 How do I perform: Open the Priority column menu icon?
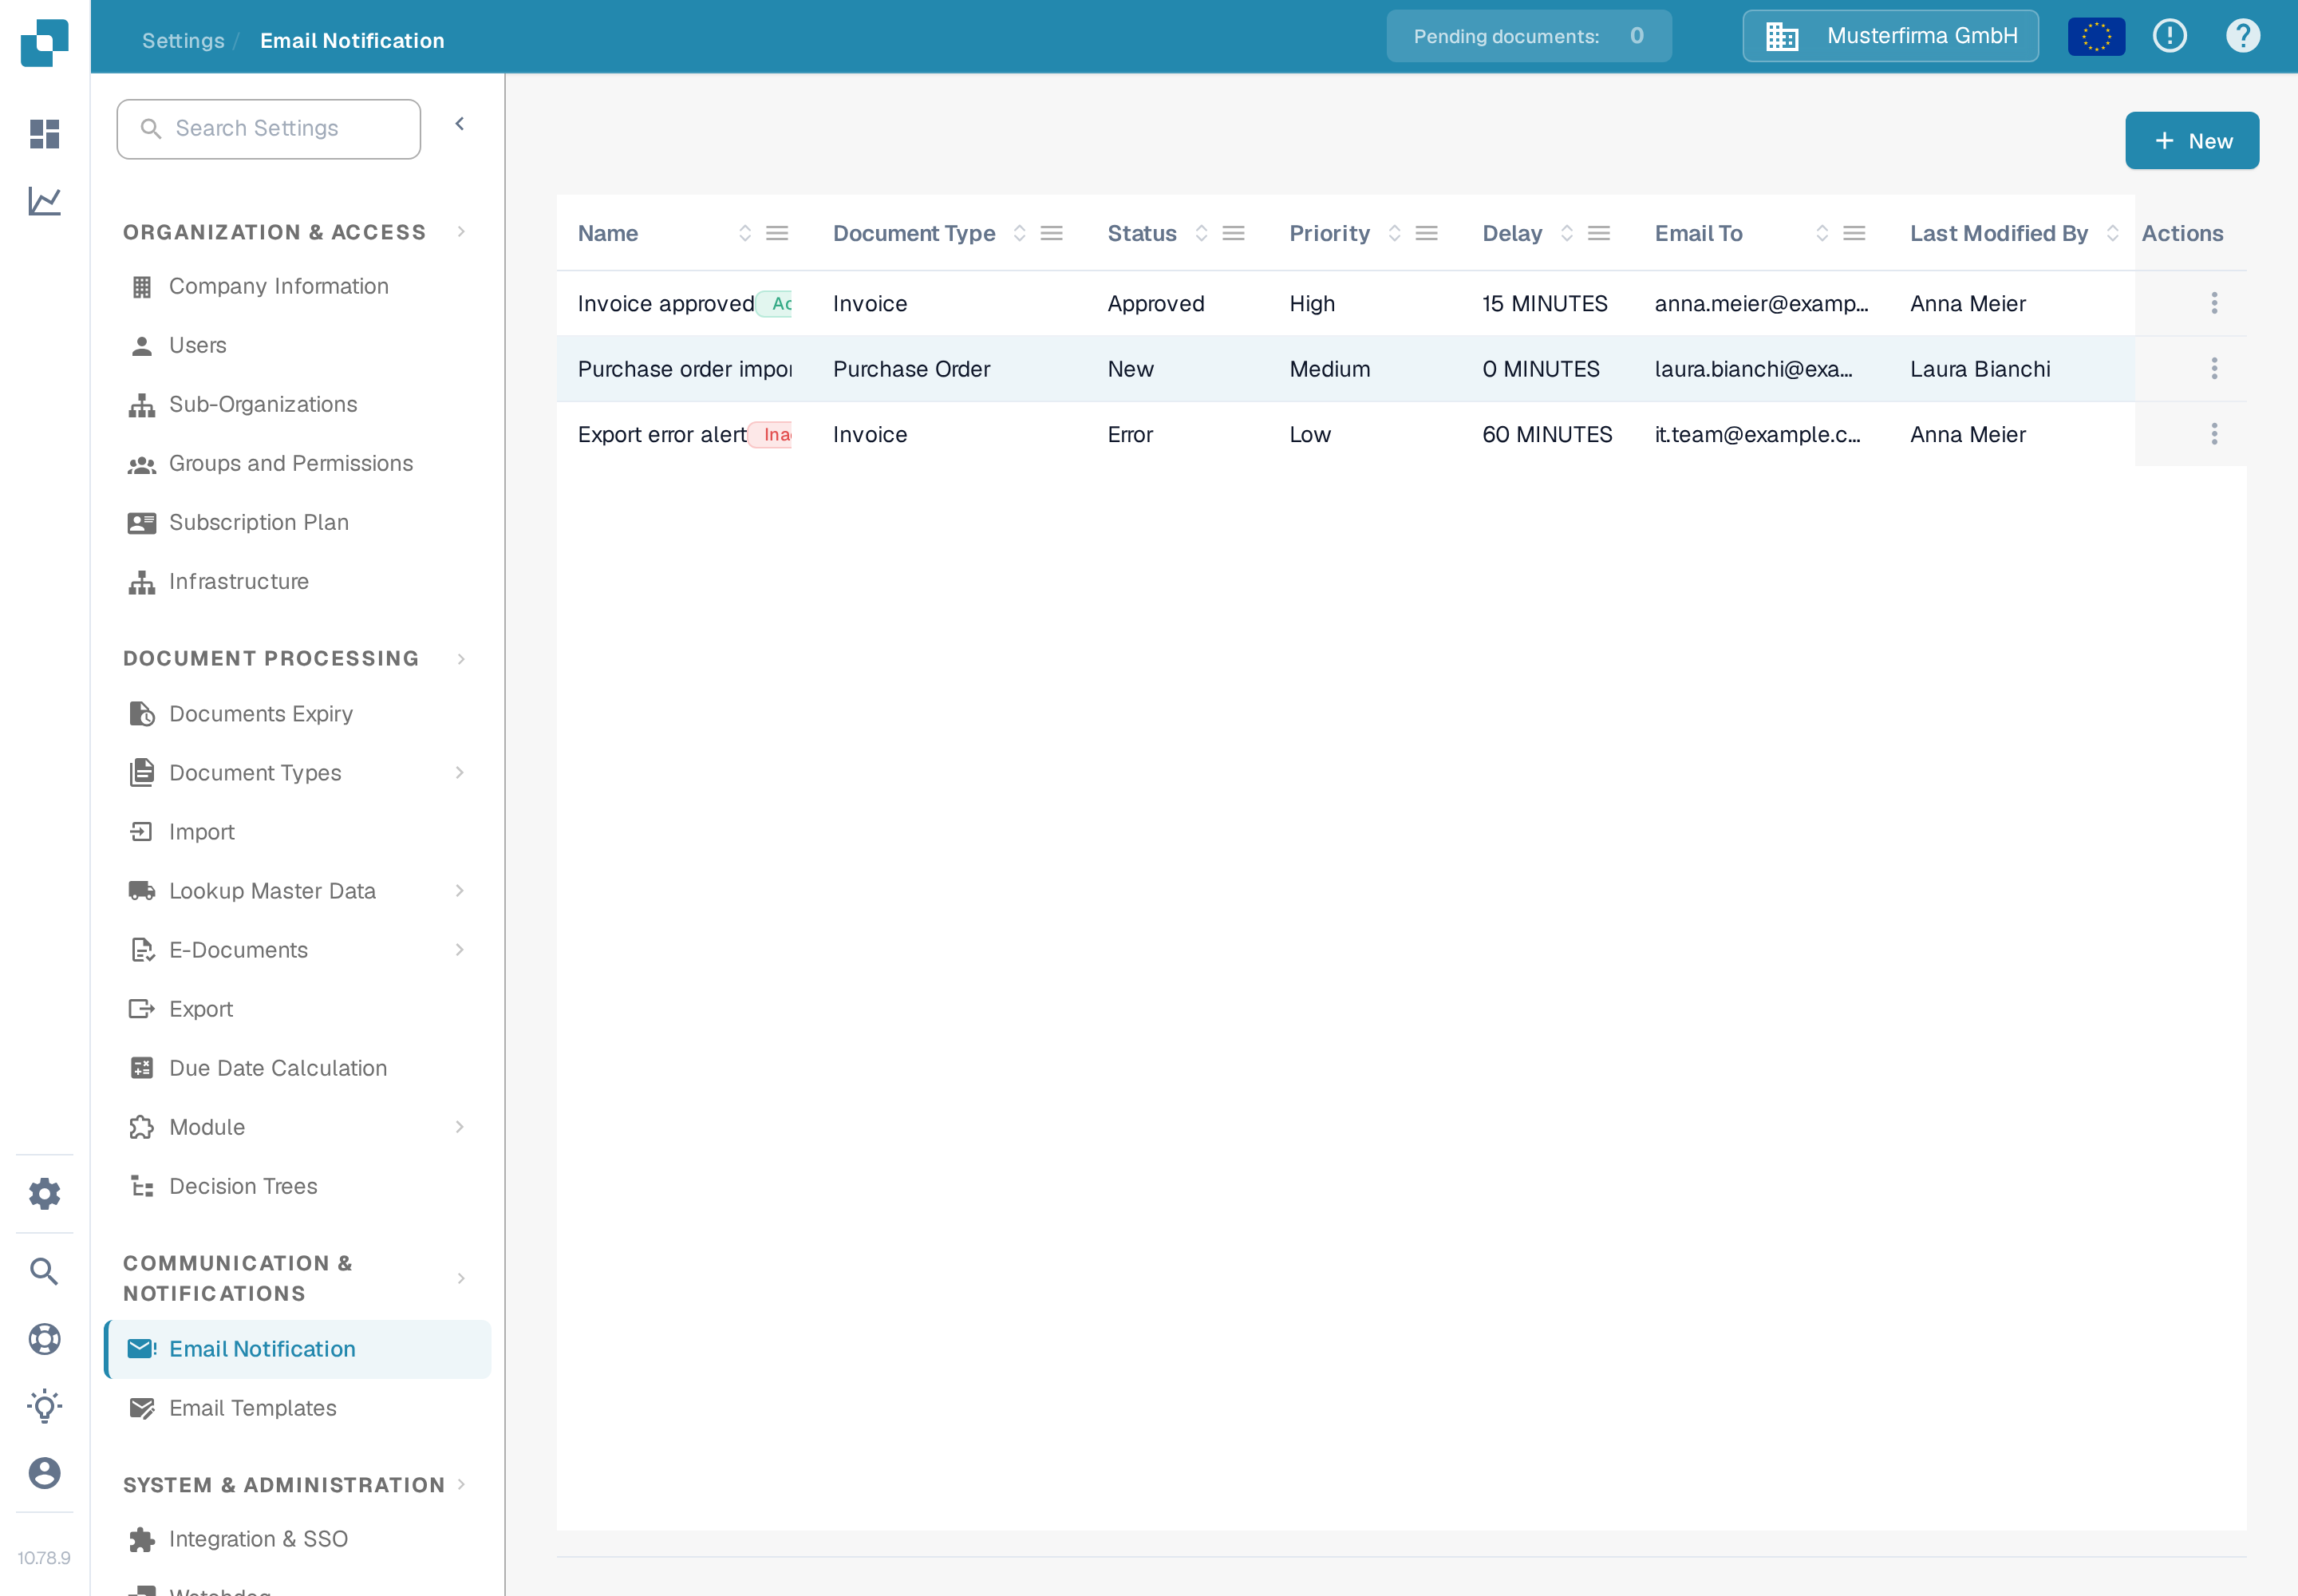[x=1426, y=233]
